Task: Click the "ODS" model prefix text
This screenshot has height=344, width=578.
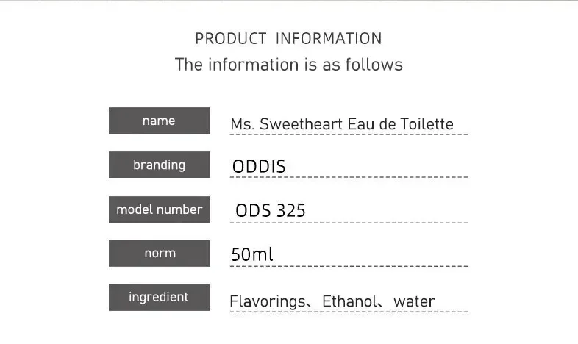Action: (253, 211)
